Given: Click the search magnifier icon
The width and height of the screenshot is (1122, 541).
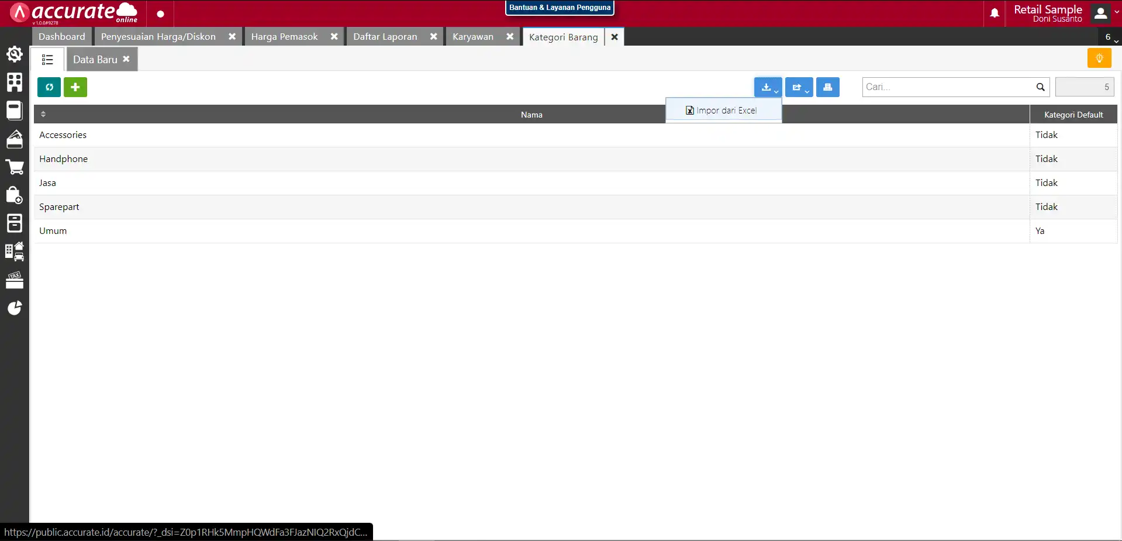Looking at the screenshot, I should pos(1040,87).
